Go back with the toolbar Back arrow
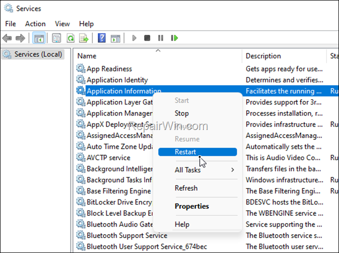This screenshot has width=339, height=253. (7, 38)
